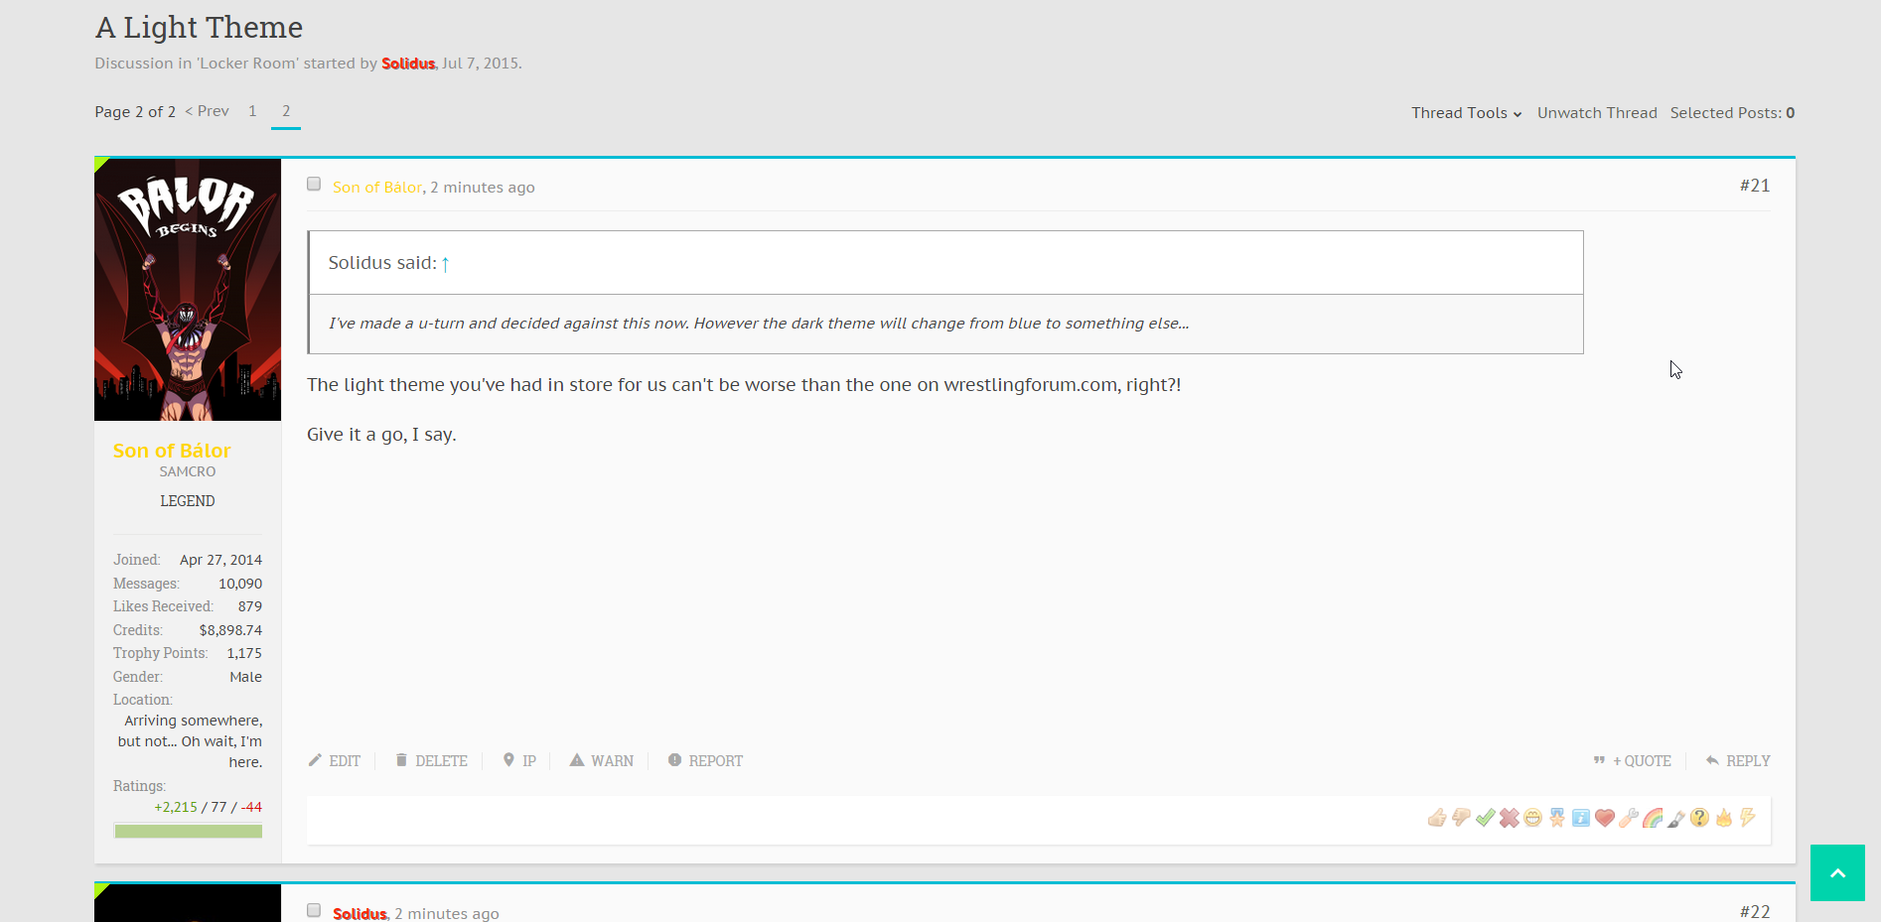Rate post #21 with the thumbs up icon
The width and height of the screenshot is (1881, 922).
1437,818
